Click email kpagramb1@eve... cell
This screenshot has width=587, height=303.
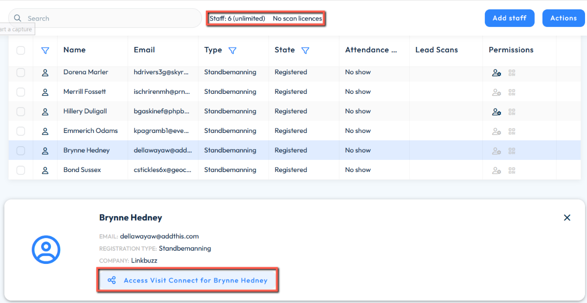160,131
